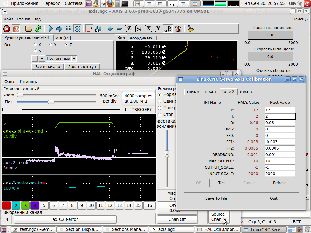The image size is (311, 233).
Task: Select Normal run mode in oscilloscope
Action: click(159, 95)
